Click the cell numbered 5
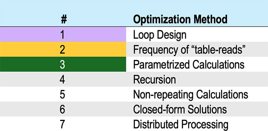Screen dimensions: 268x131 click(x=63, y=94)
